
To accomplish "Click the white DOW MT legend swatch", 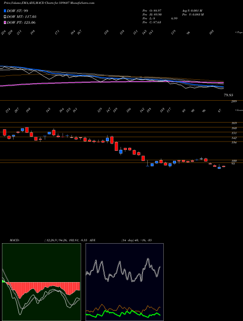I will [x=5, y=17].
